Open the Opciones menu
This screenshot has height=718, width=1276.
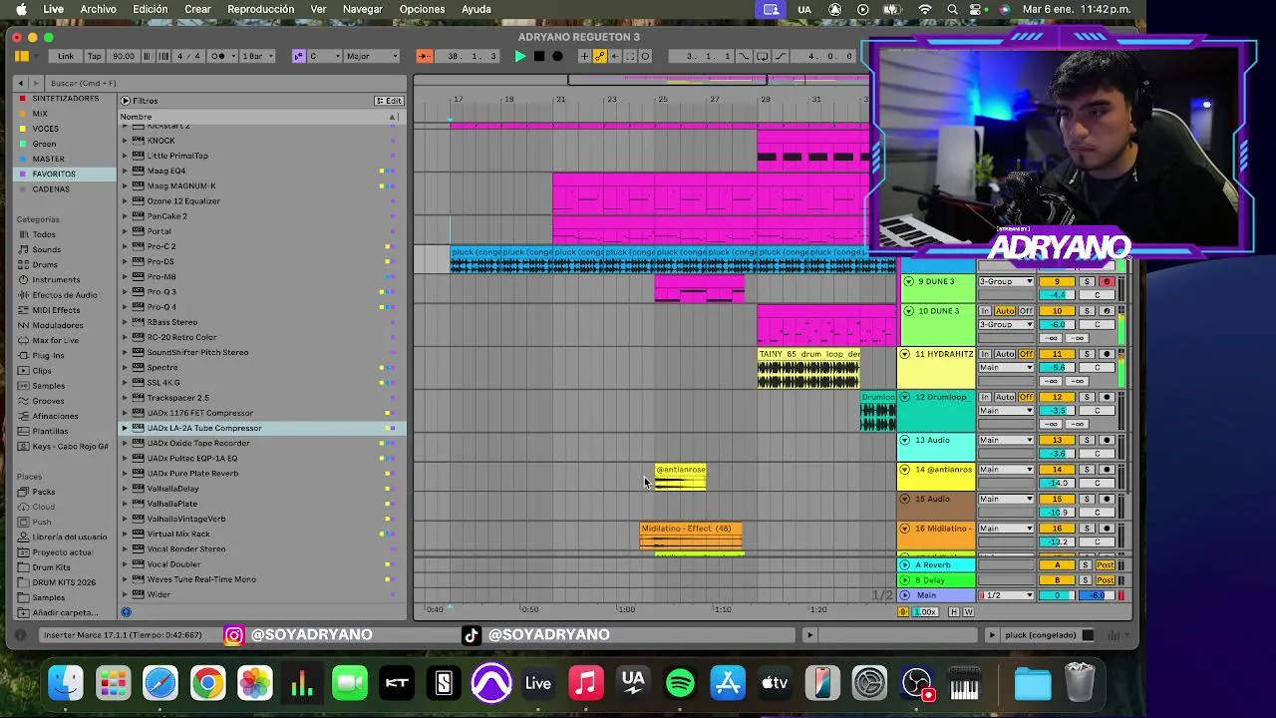[422, 9]
